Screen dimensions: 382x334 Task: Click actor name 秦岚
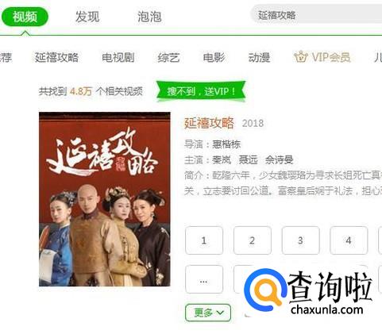pos(222,160)
